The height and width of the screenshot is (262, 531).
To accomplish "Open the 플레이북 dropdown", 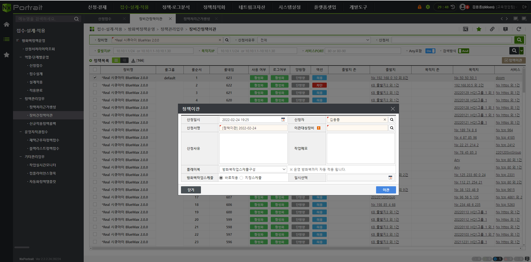I will pos(253,169).
